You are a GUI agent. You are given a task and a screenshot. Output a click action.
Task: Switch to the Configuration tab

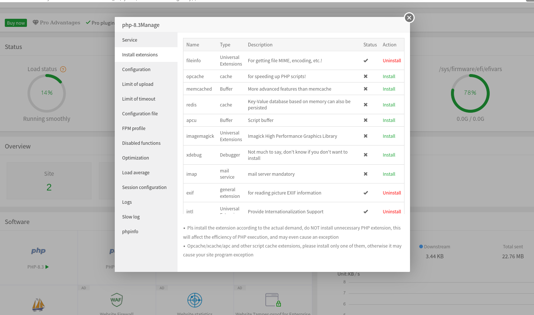pos(136,69)
